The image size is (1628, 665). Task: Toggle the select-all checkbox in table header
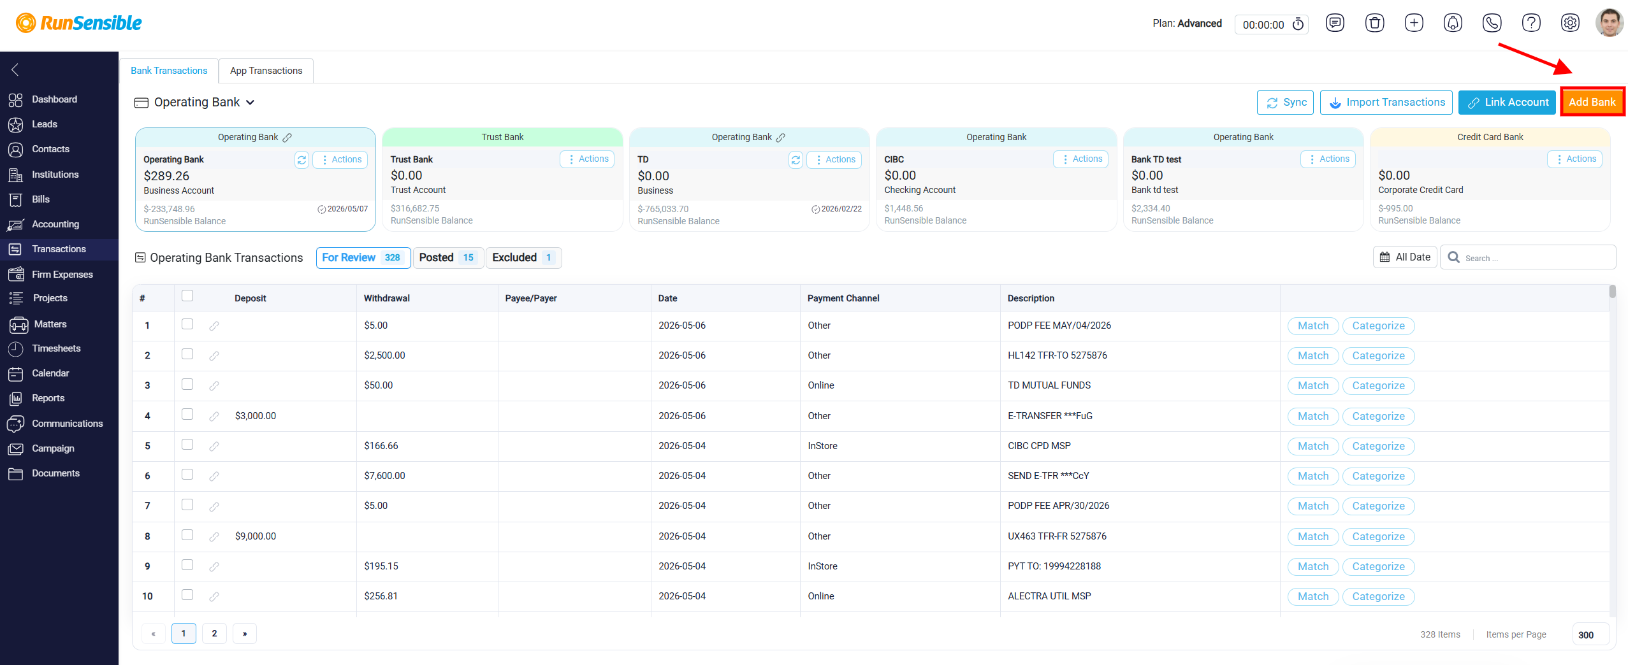[187, 296]
